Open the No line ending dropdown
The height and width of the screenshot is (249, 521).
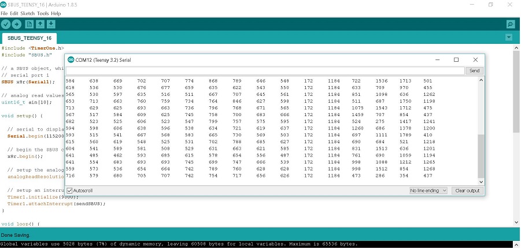(x=427, y=190)
